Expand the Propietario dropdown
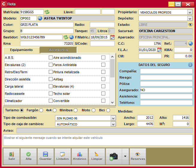196x168 pixels. click(190, 12)
